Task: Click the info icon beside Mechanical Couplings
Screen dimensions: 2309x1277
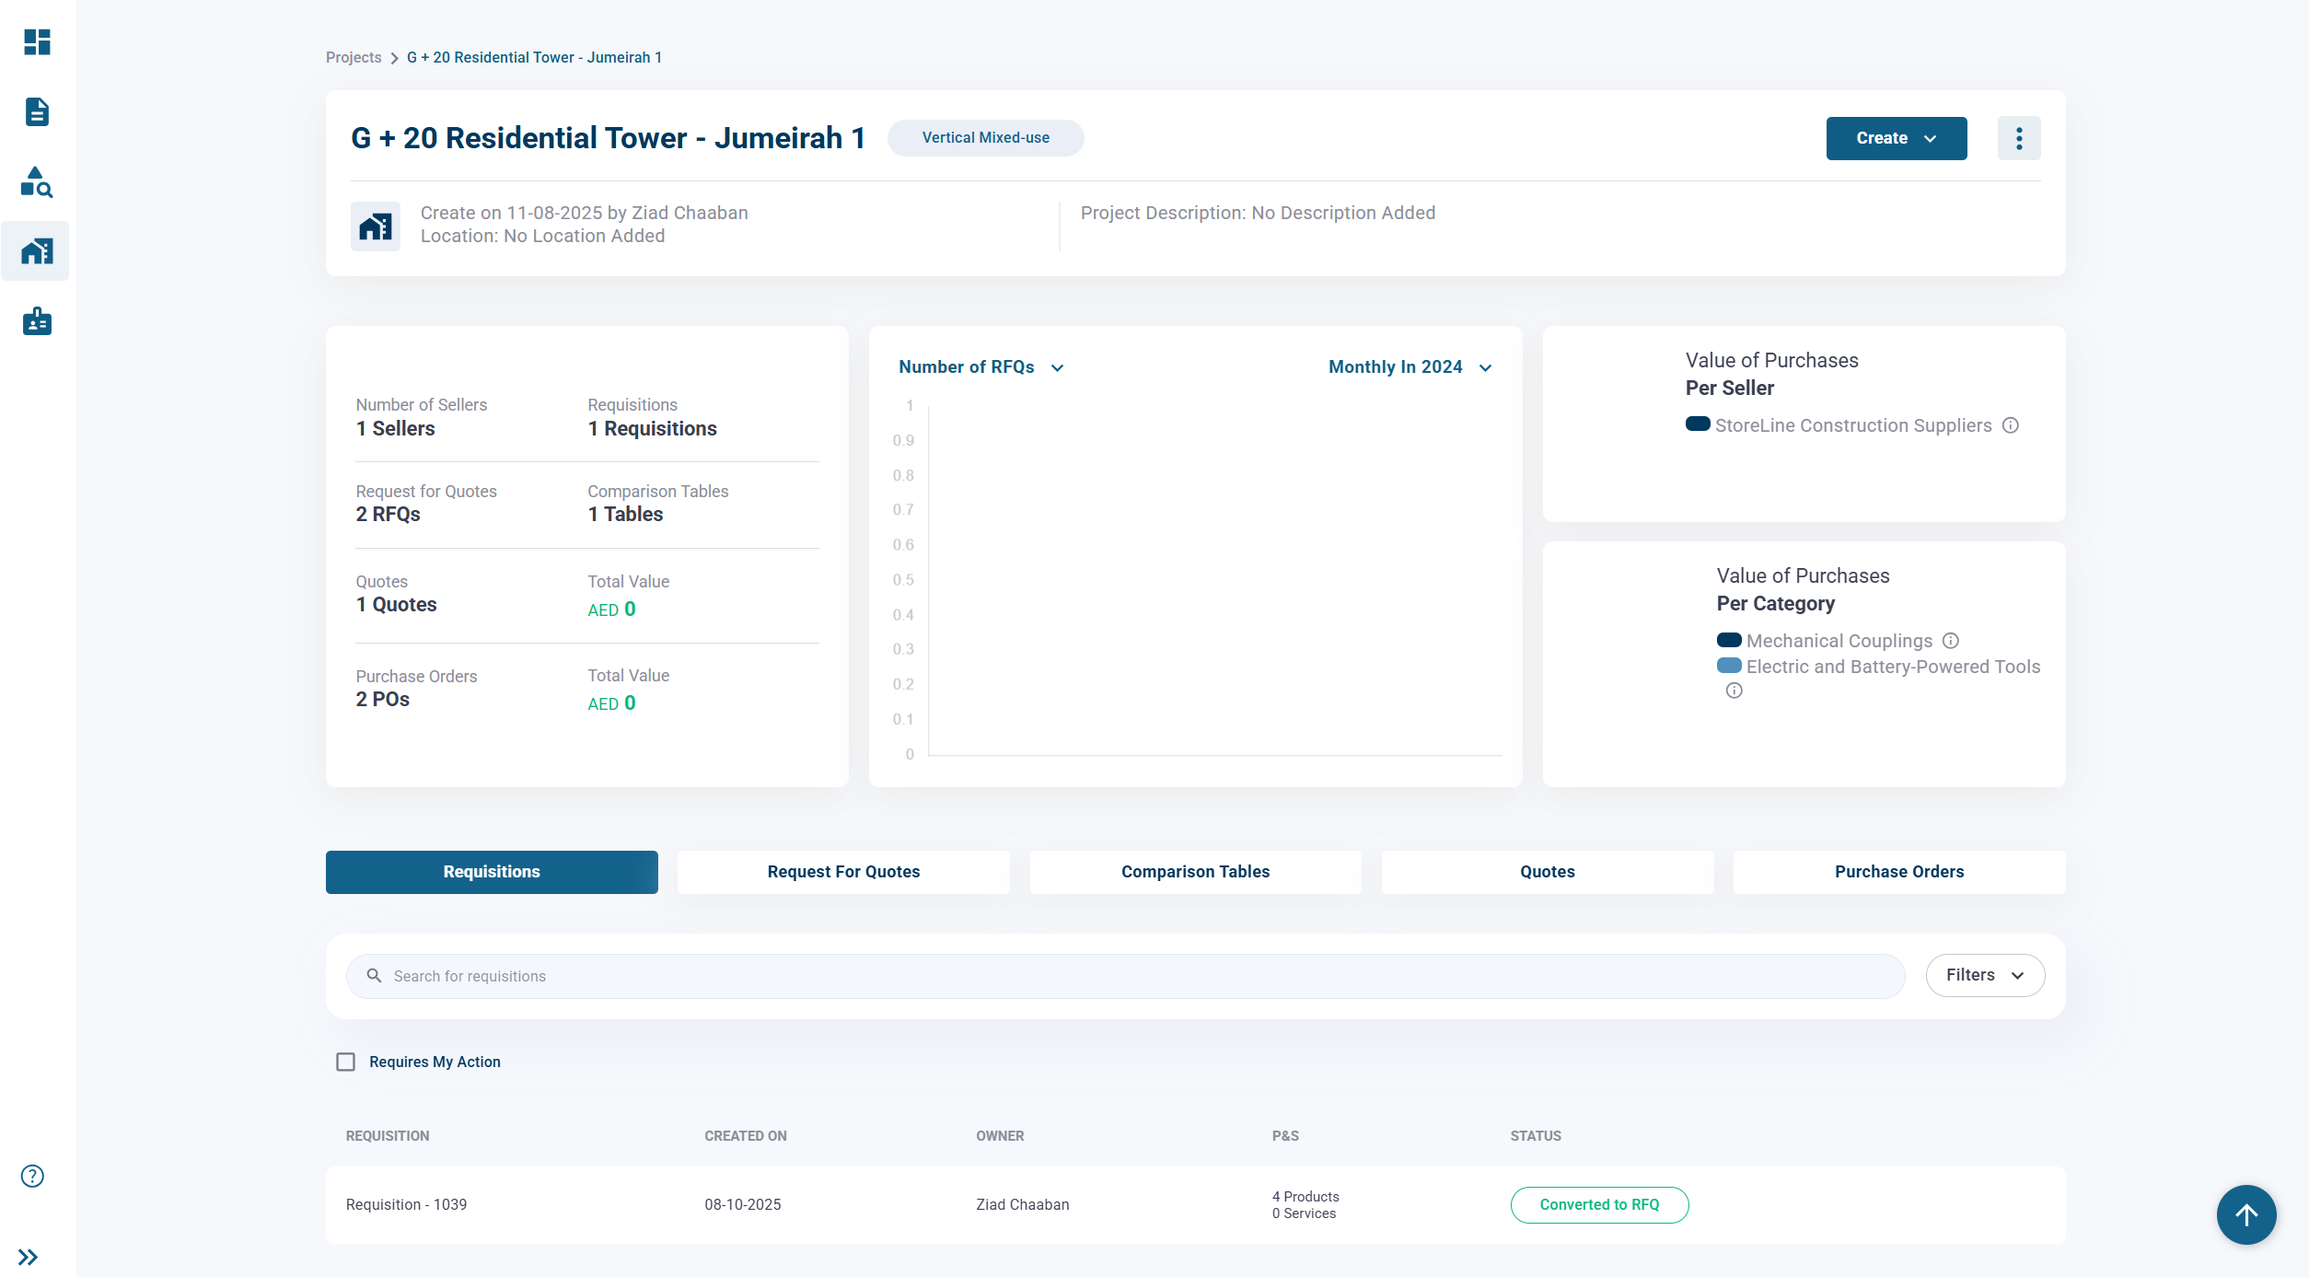Action: (x=1952, y=640)
